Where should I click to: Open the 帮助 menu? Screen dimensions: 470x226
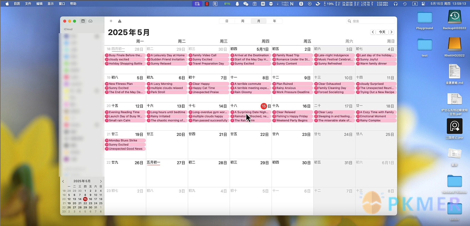(x=73, y=4)
